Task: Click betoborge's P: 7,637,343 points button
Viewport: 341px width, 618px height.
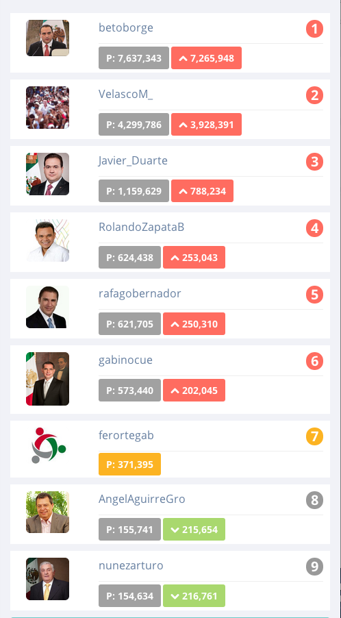Action: (134, 58)
